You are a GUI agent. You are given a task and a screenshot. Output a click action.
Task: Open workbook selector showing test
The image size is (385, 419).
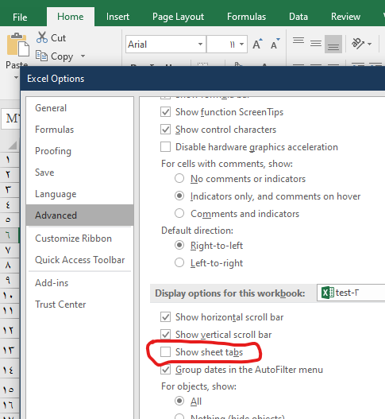point(351,293)
